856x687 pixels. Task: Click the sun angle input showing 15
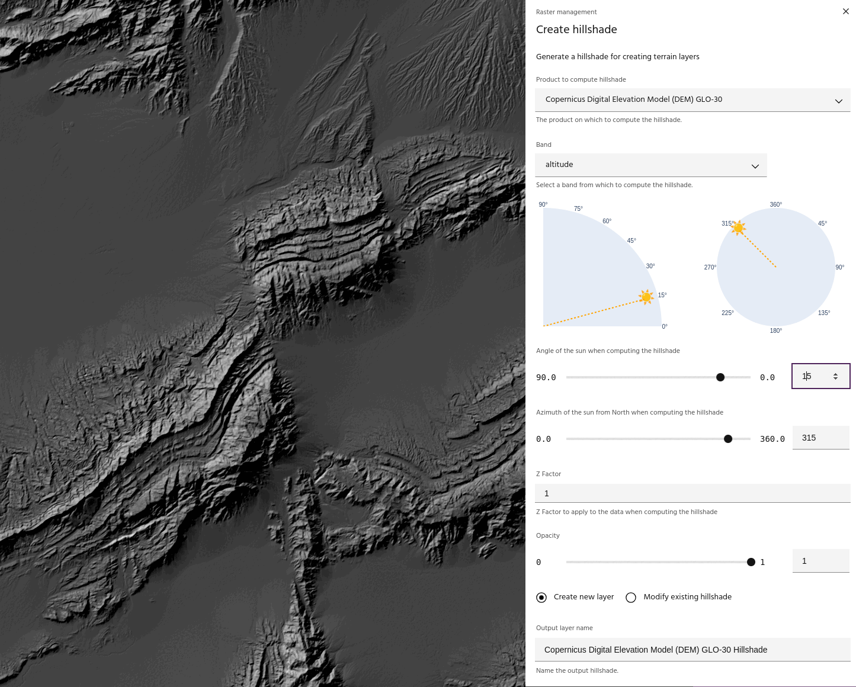pyautogui.click(x=813, y=377)
